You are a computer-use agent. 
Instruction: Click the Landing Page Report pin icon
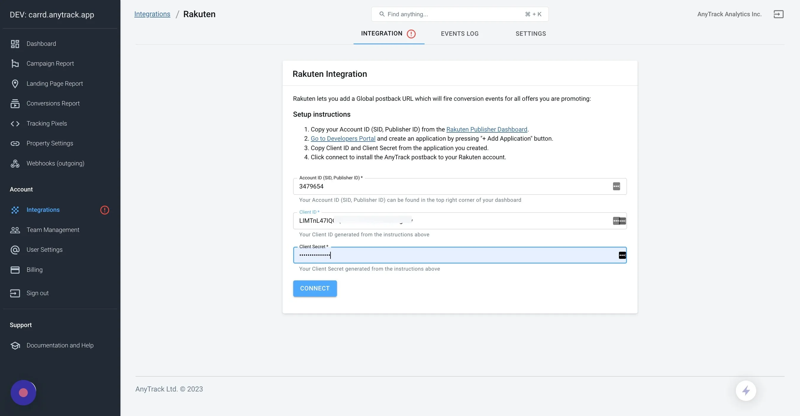click(x=15, y=84)
